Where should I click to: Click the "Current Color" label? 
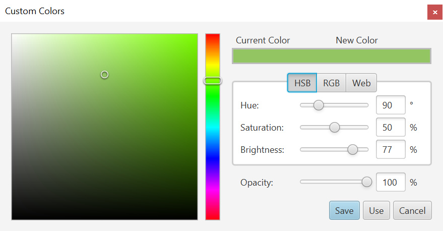(263, 40)
